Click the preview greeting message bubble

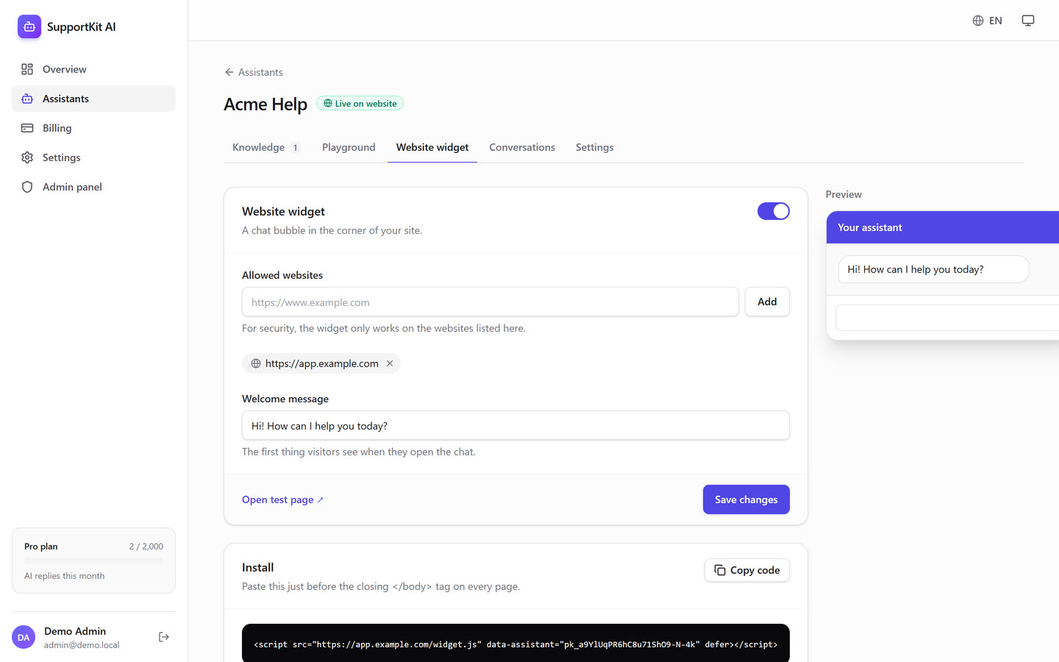pyautogui.click(x=933, y=269)
